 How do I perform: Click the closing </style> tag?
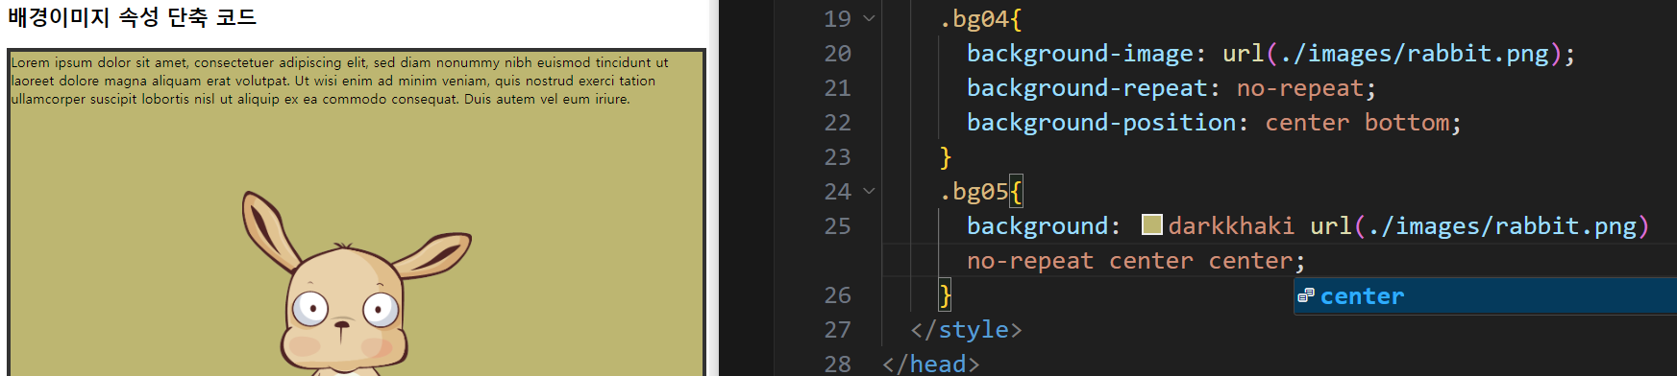(x=966, y=329)
